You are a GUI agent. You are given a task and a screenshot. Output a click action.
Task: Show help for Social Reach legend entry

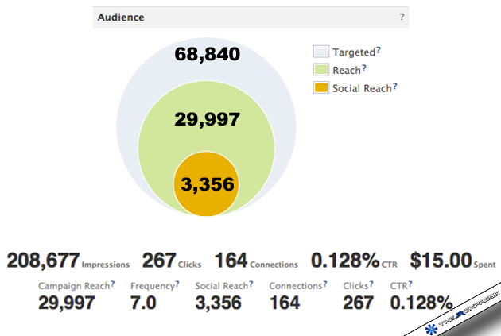tap(396, 87)
